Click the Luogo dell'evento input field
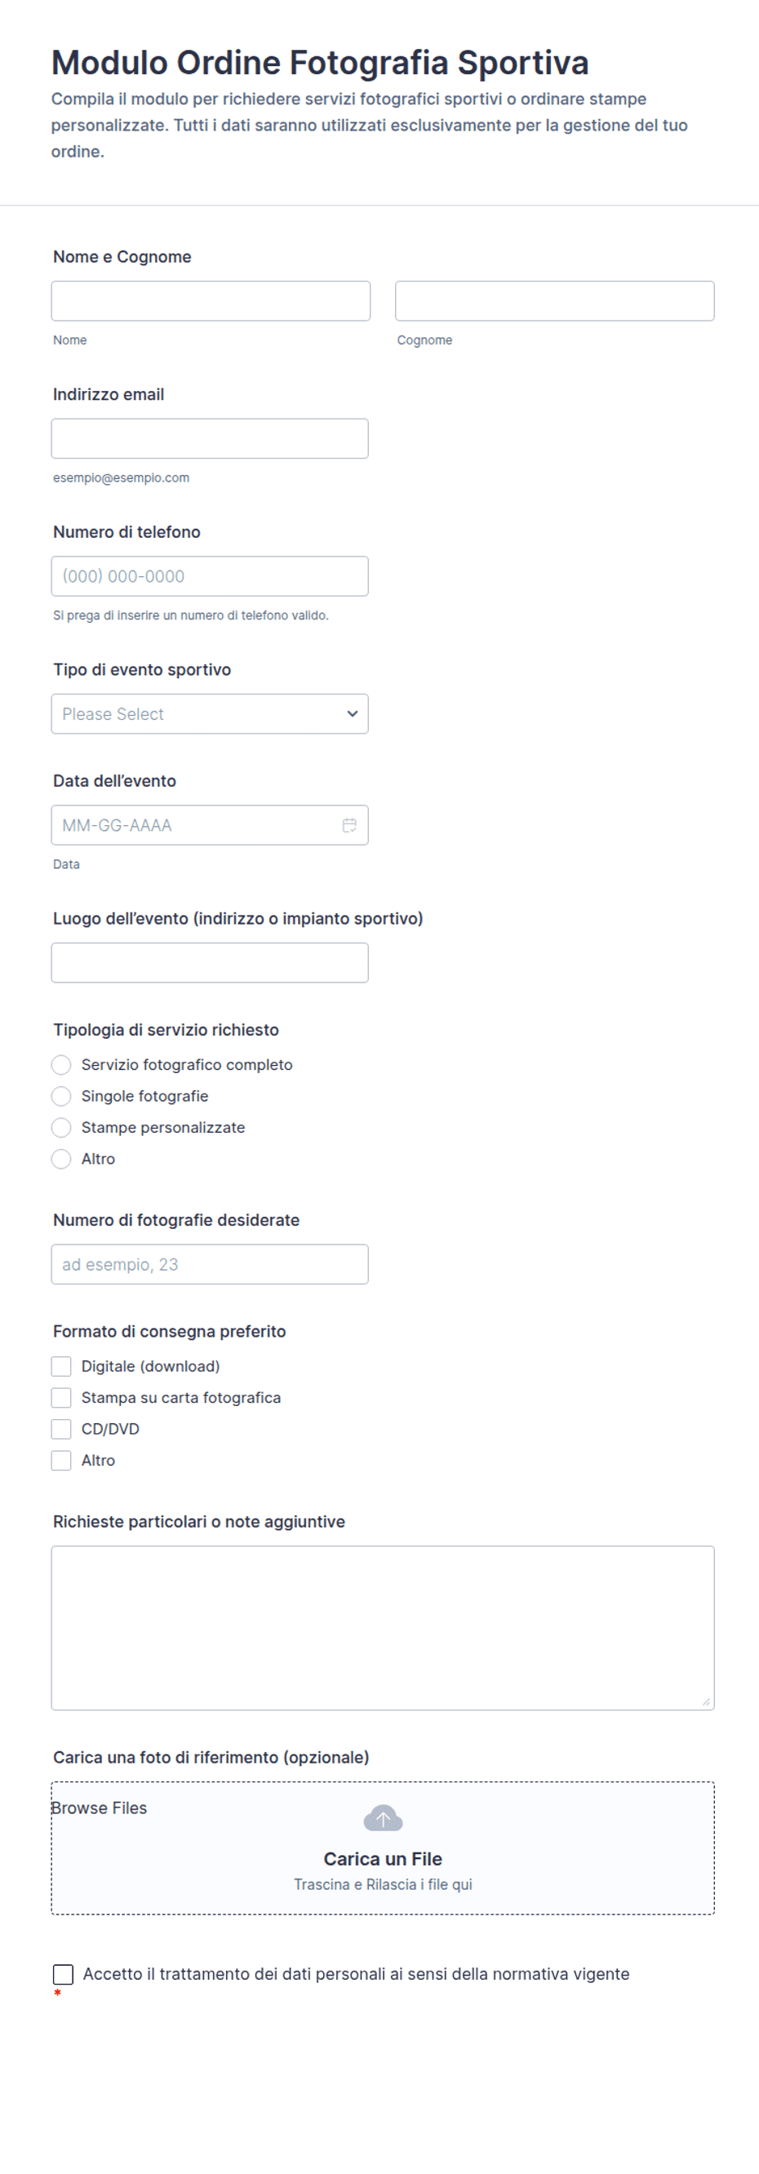 (x=210, y=963)
